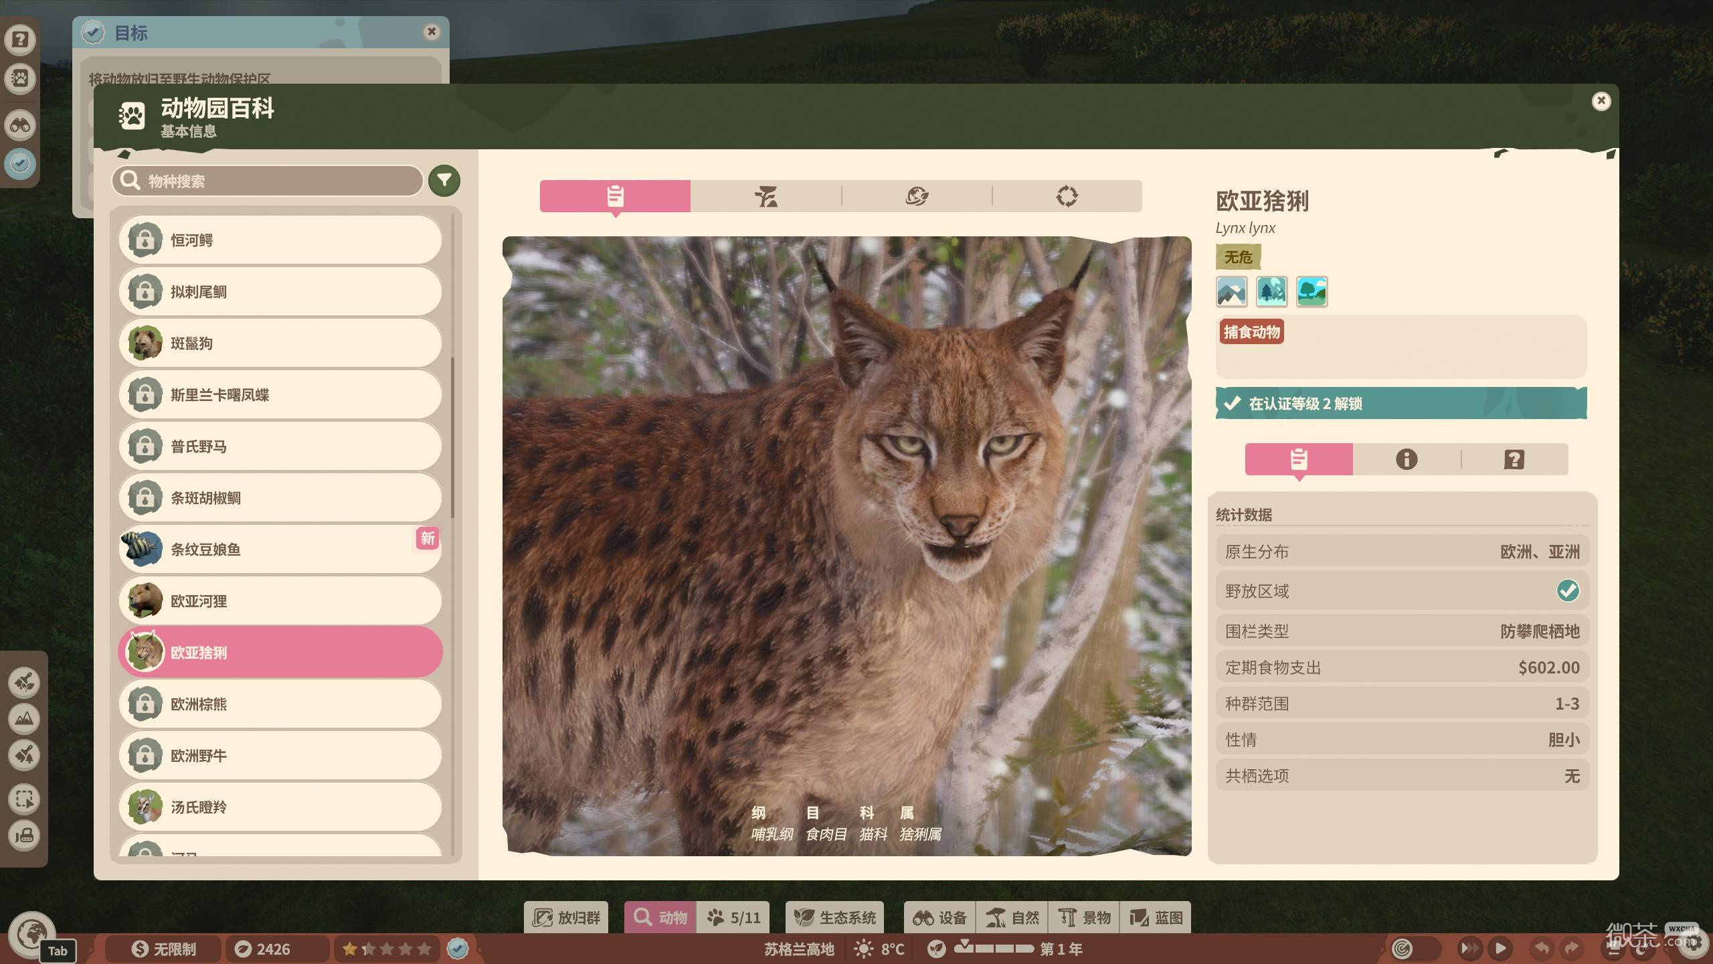Click the taiga forest biome icon

tap(1272, 292)
